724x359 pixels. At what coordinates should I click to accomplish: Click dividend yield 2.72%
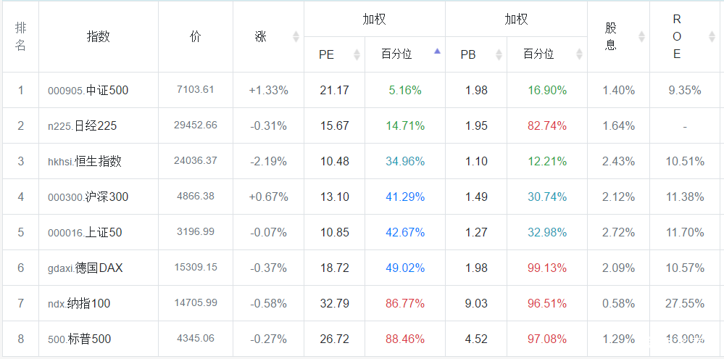[619, 232]
